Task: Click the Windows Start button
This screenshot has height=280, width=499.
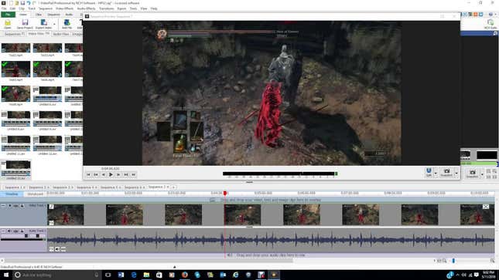Action: pos(6,275)
